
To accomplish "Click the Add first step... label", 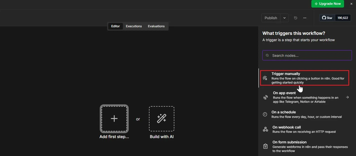I will point(114,137).
